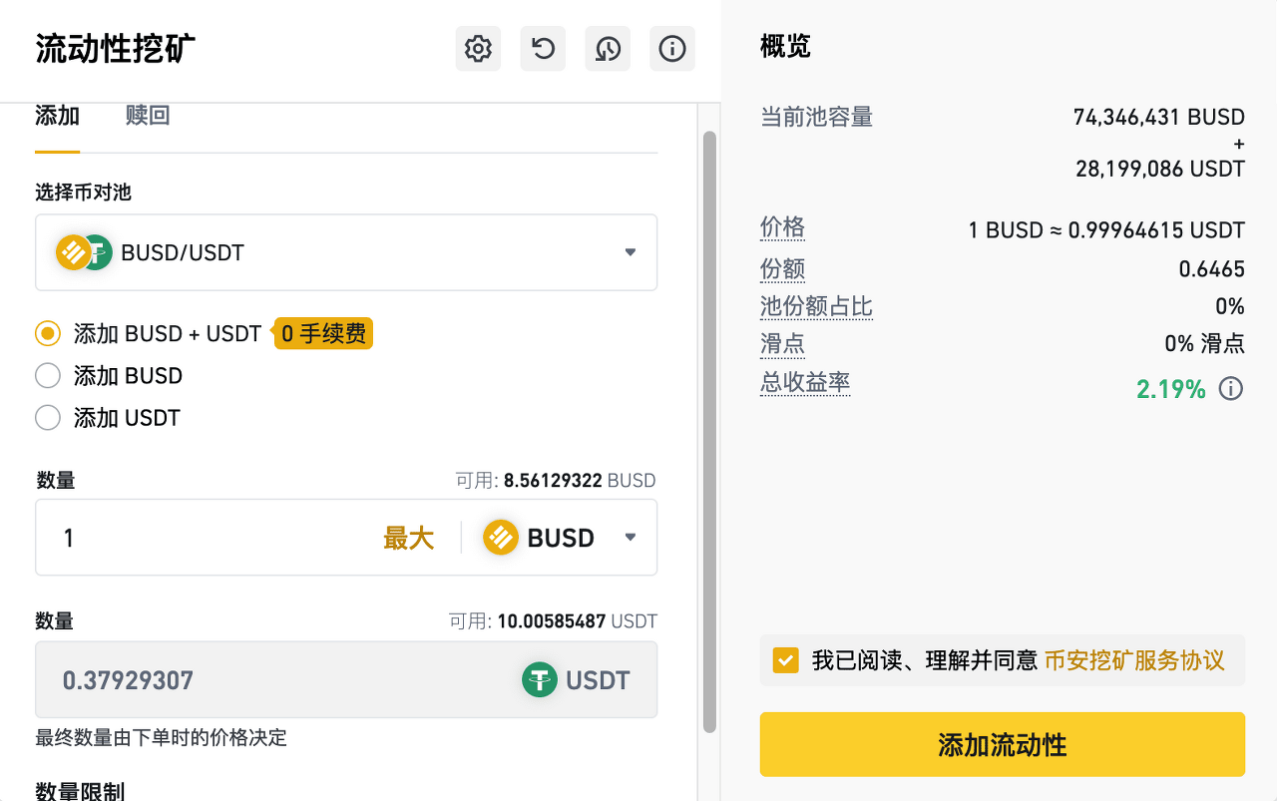The image size is (1277, 801).
Task: Toggle the service agreement checkbox
Action: (786, 660)
